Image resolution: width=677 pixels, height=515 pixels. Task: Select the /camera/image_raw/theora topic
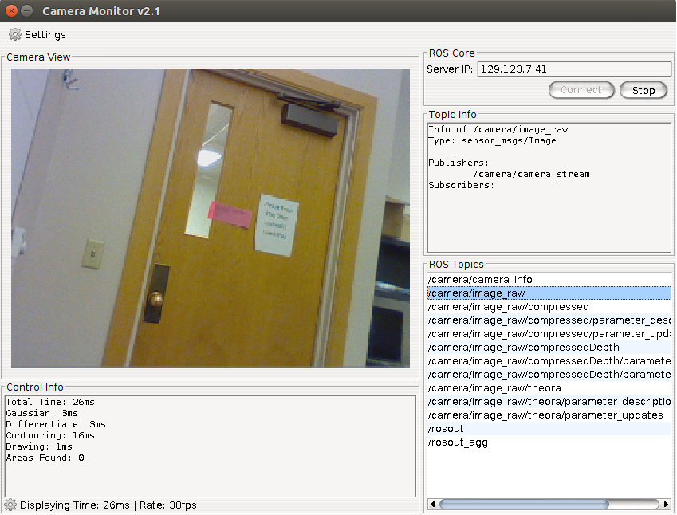pyautogui.click(x=549, y=388)
